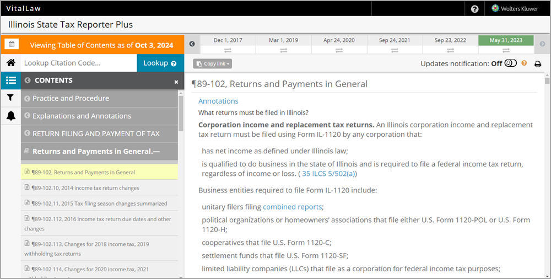551x279 pixels.
Task: Print the document with printer icon
Action: pyautogui.click(x=538, y=64)
